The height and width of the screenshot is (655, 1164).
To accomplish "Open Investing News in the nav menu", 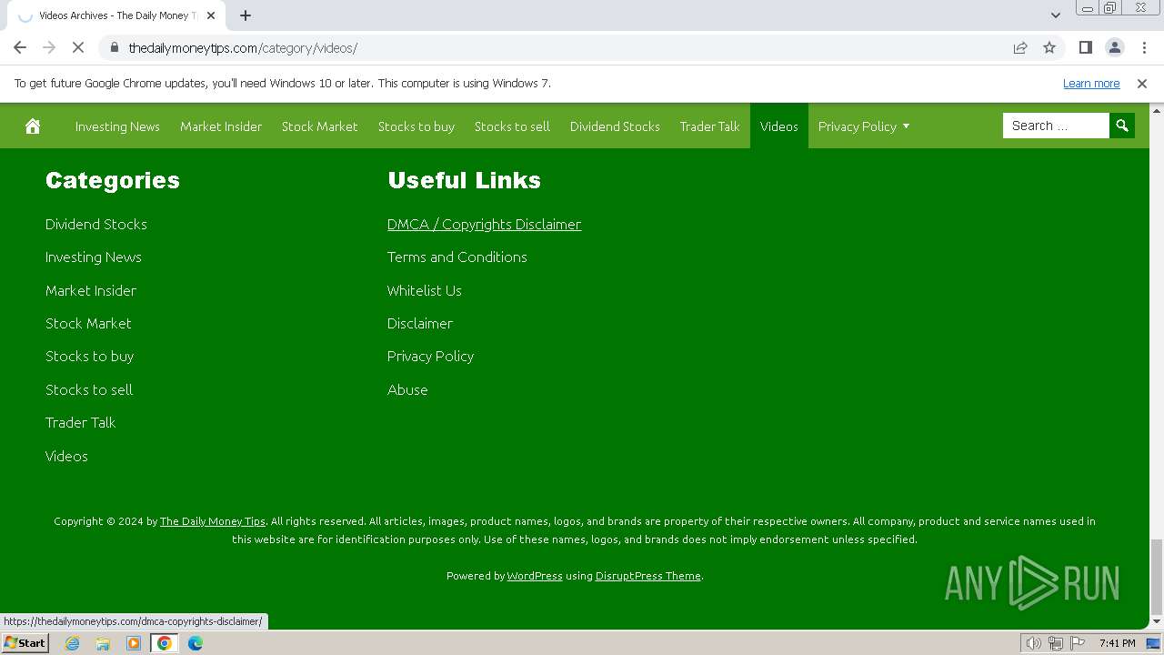I will 117,126.
